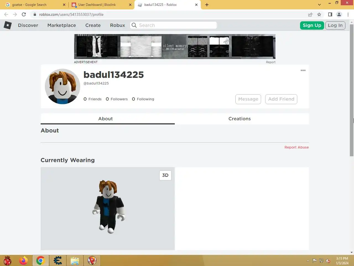Click the silent memory advertisement banner
Screen dimensions: 354x266
(175, 47)
